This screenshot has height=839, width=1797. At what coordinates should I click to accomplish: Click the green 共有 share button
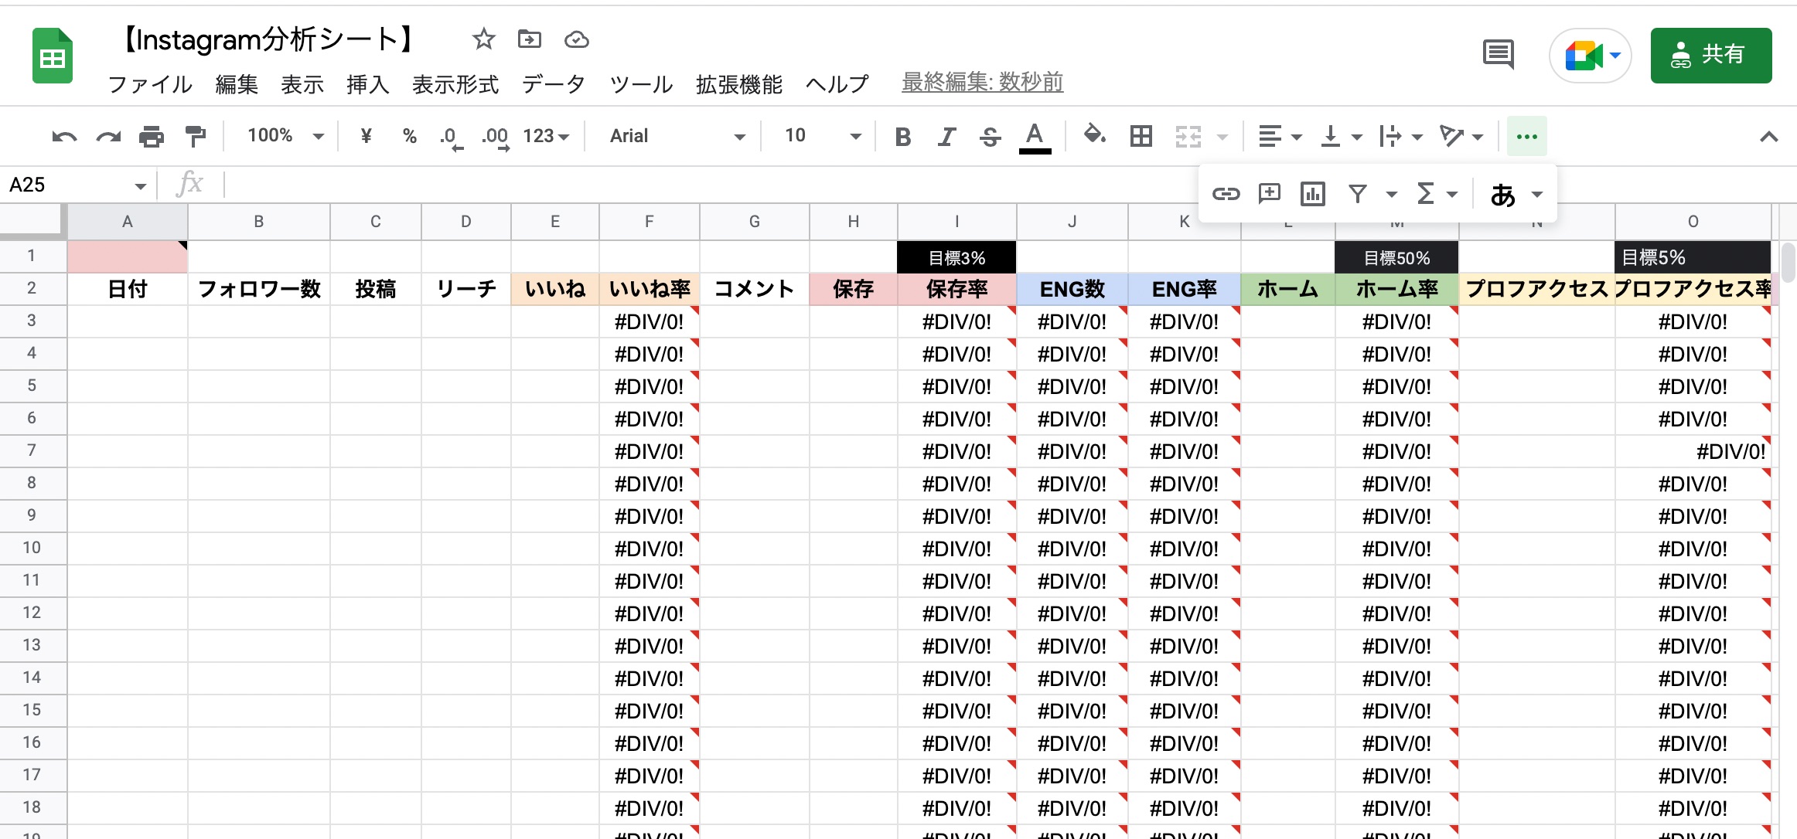(x=1710, y=55)
